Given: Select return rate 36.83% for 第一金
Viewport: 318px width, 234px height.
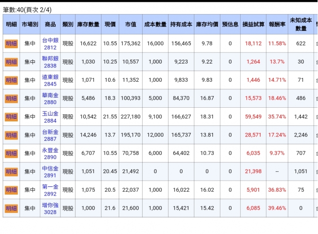Looking at the screenshot, I should [277, 190].
